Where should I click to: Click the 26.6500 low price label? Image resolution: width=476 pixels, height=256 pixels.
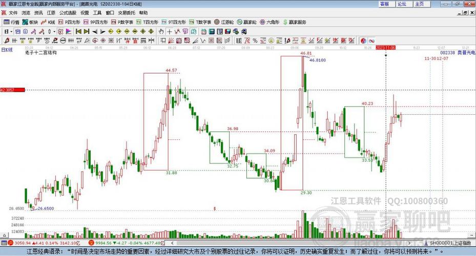pos(46,208)
